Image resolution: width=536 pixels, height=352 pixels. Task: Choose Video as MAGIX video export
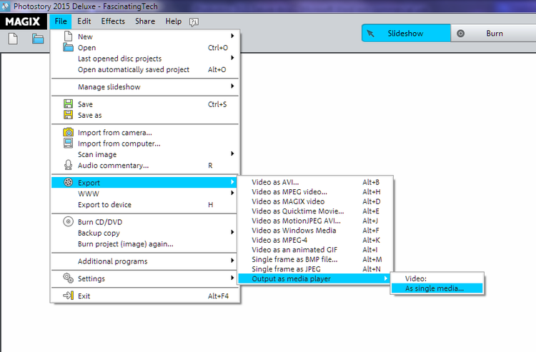tap(316, 201)
